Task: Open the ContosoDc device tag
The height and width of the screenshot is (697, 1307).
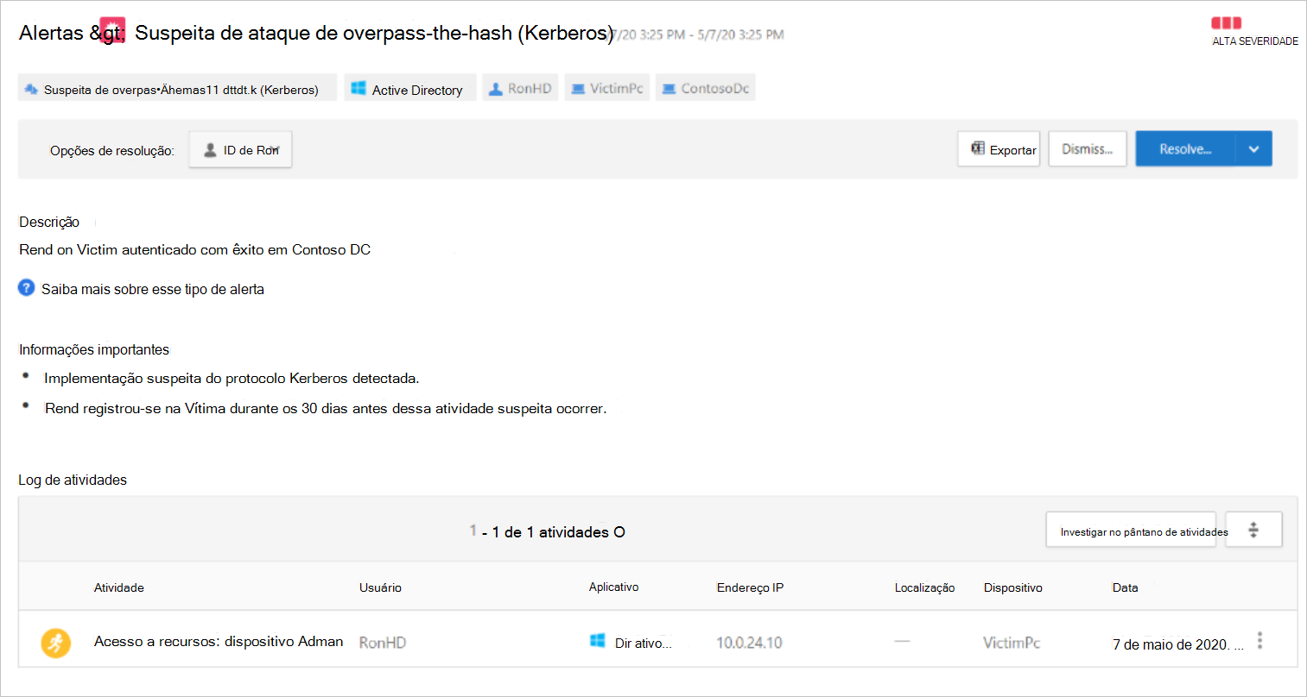Action: pos(705,88)
